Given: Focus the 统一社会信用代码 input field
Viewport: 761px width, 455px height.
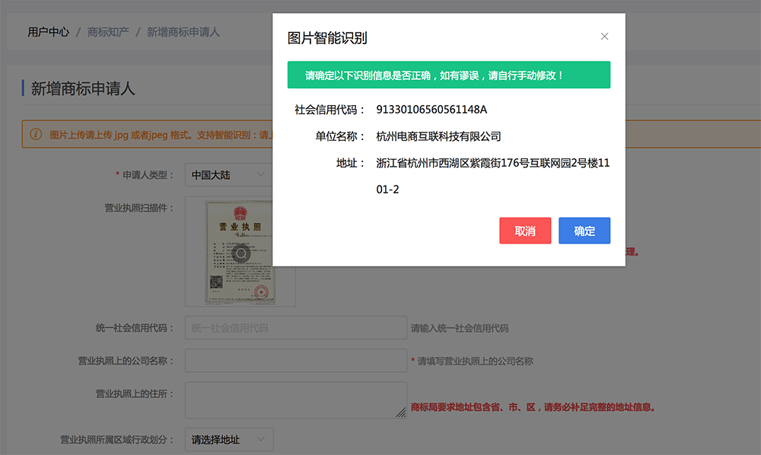Looking at the screenshot, I should click(295, 328).
